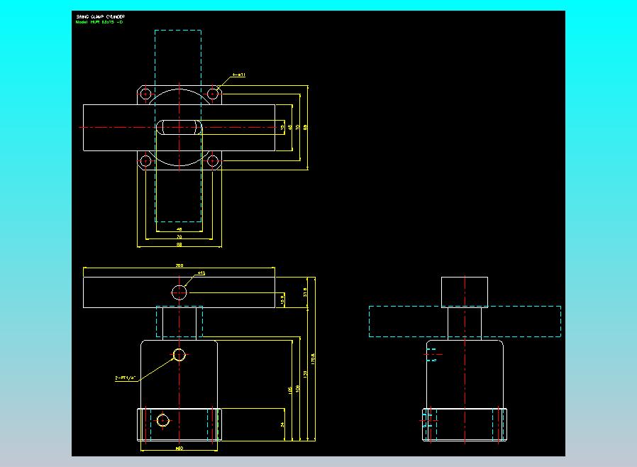Image resolution: width=637 pixels, height=467 pixels.
Task: Select the 200 arm length dimension
Action: click(179, 265)
